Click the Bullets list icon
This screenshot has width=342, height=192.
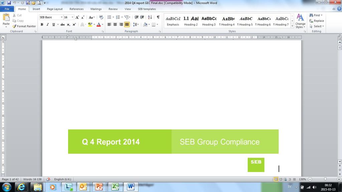109,17
